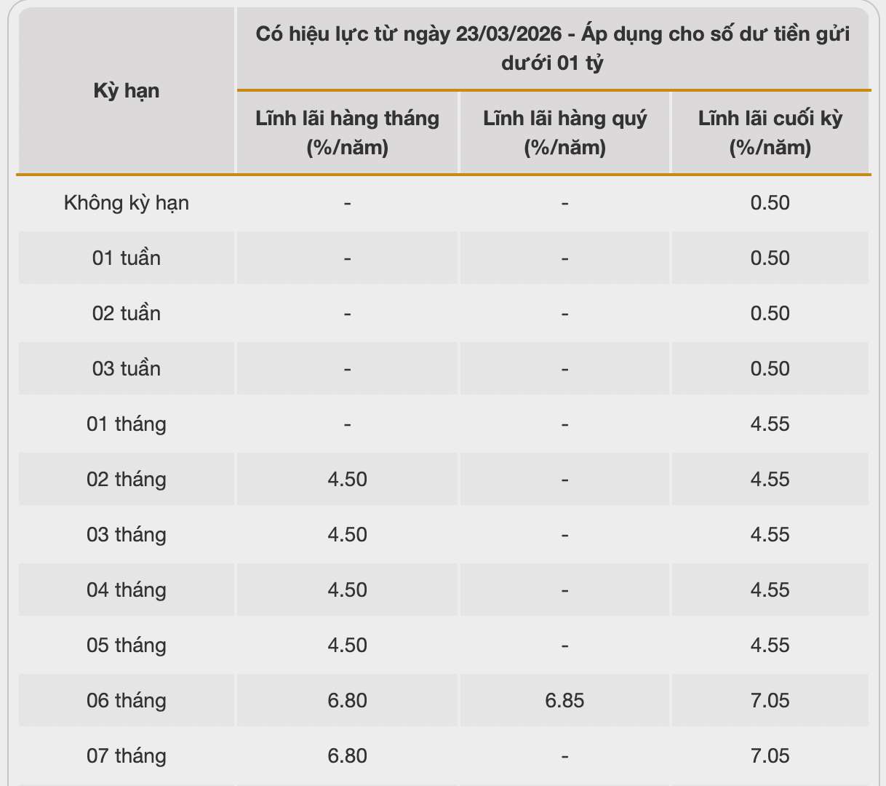Select the '03 tuần' term label

coord(127,368)
